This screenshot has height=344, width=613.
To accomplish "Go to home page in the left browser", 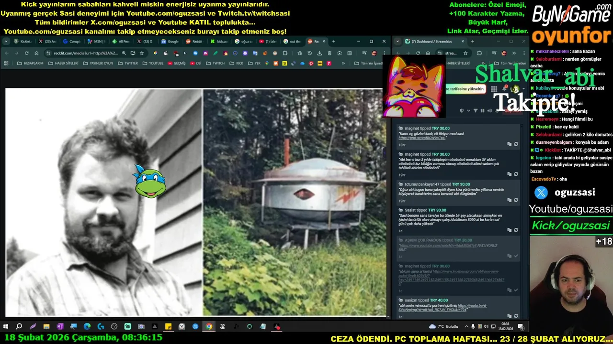I will click(36, 53).
